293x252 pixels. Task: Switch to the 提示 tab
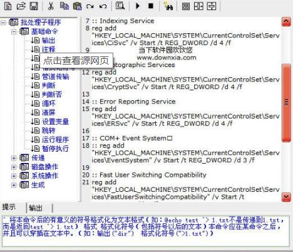(x=9, y=207)
